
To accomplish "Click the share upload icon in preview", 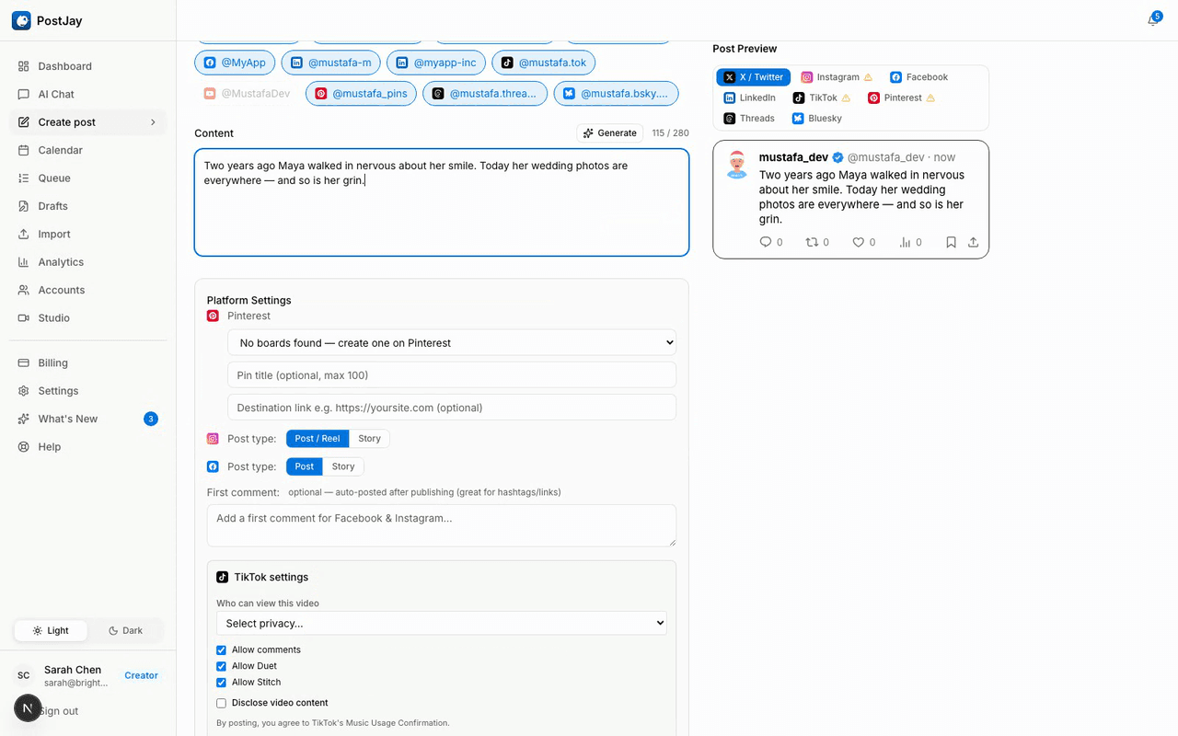I will tap(973, 242).
